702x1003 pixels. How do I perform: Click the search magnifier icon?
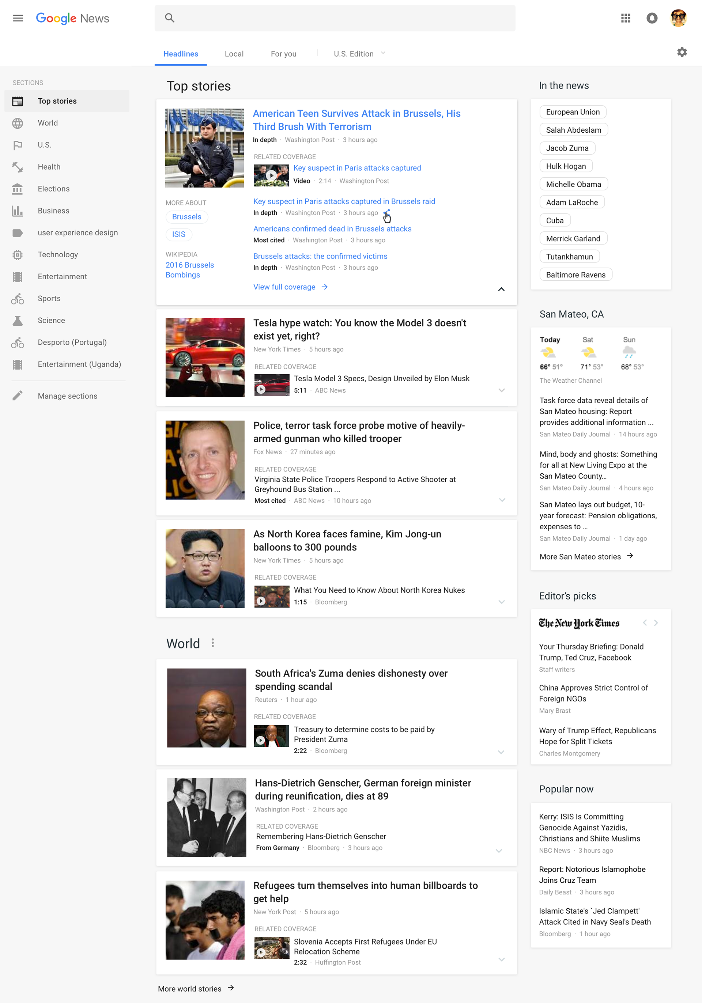[x=170, y=18]
